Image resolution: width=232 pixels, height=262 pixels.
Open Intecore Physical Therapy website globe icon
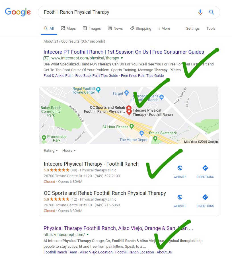(x=180, y=168)
